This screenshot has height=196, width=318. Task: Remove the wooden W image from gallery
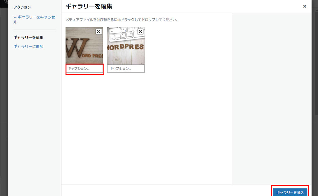tap(98, 32)
